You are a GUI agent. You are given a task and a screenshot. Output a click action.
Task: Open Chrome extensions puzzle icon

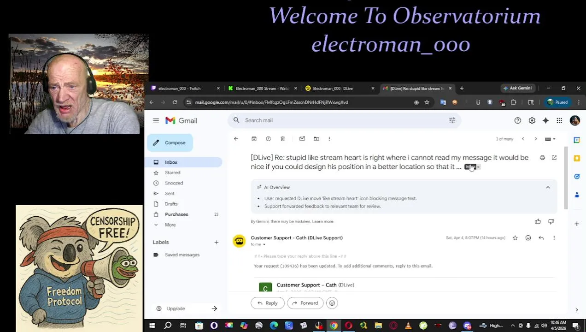tap(514, 102)
